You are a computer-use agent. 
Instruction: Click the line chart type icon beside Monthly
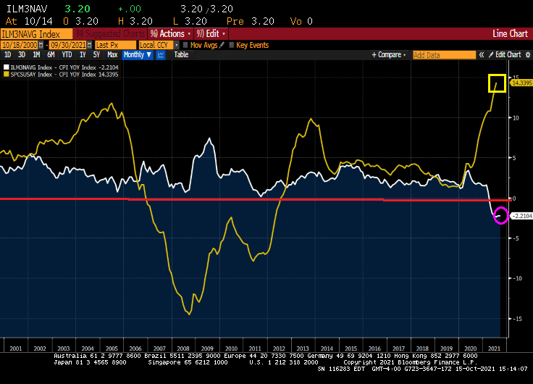(161, 55)
